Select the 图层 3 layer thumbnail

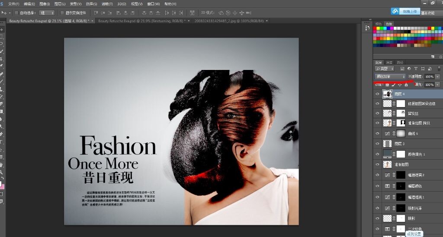coord(387,144)
